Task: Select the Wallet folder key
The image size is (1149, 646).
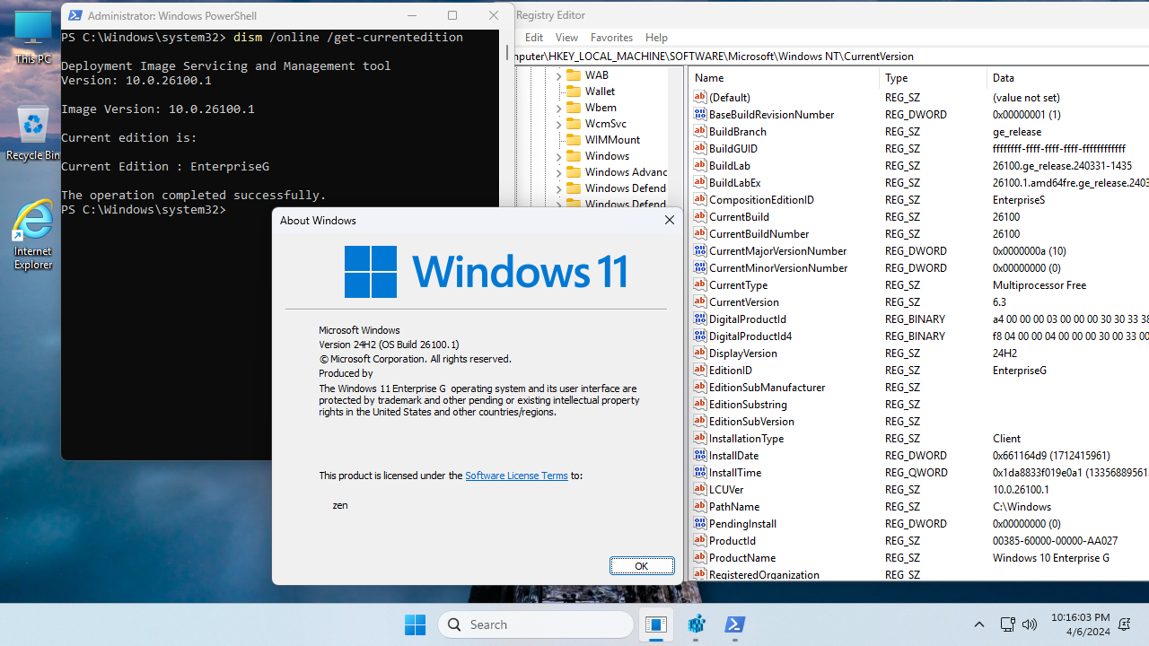Action: (x=600, y=92)
